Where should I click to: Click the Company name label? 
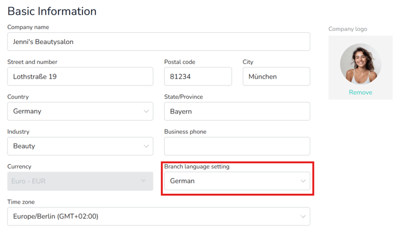(x=28, y=27)
